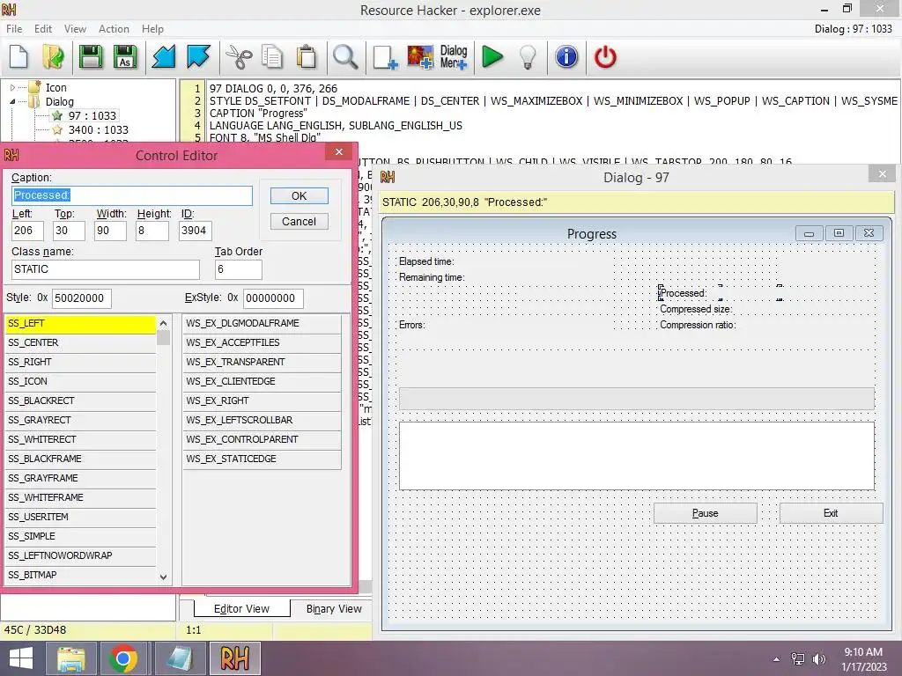Click the Tab Order field
This screenshot has height=676, width=902.
tap(239, 269)
